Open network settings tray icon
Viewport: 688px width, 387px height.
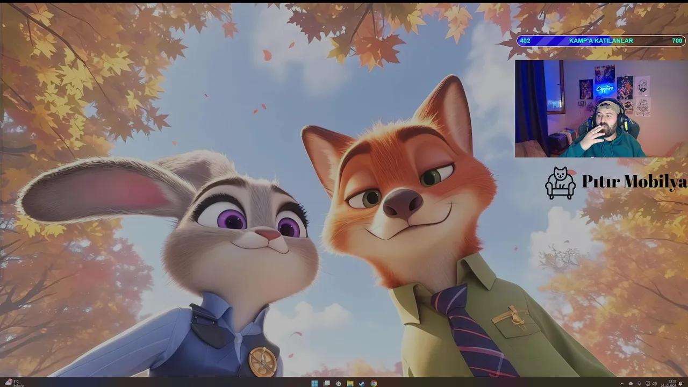(x=648, y=383)
